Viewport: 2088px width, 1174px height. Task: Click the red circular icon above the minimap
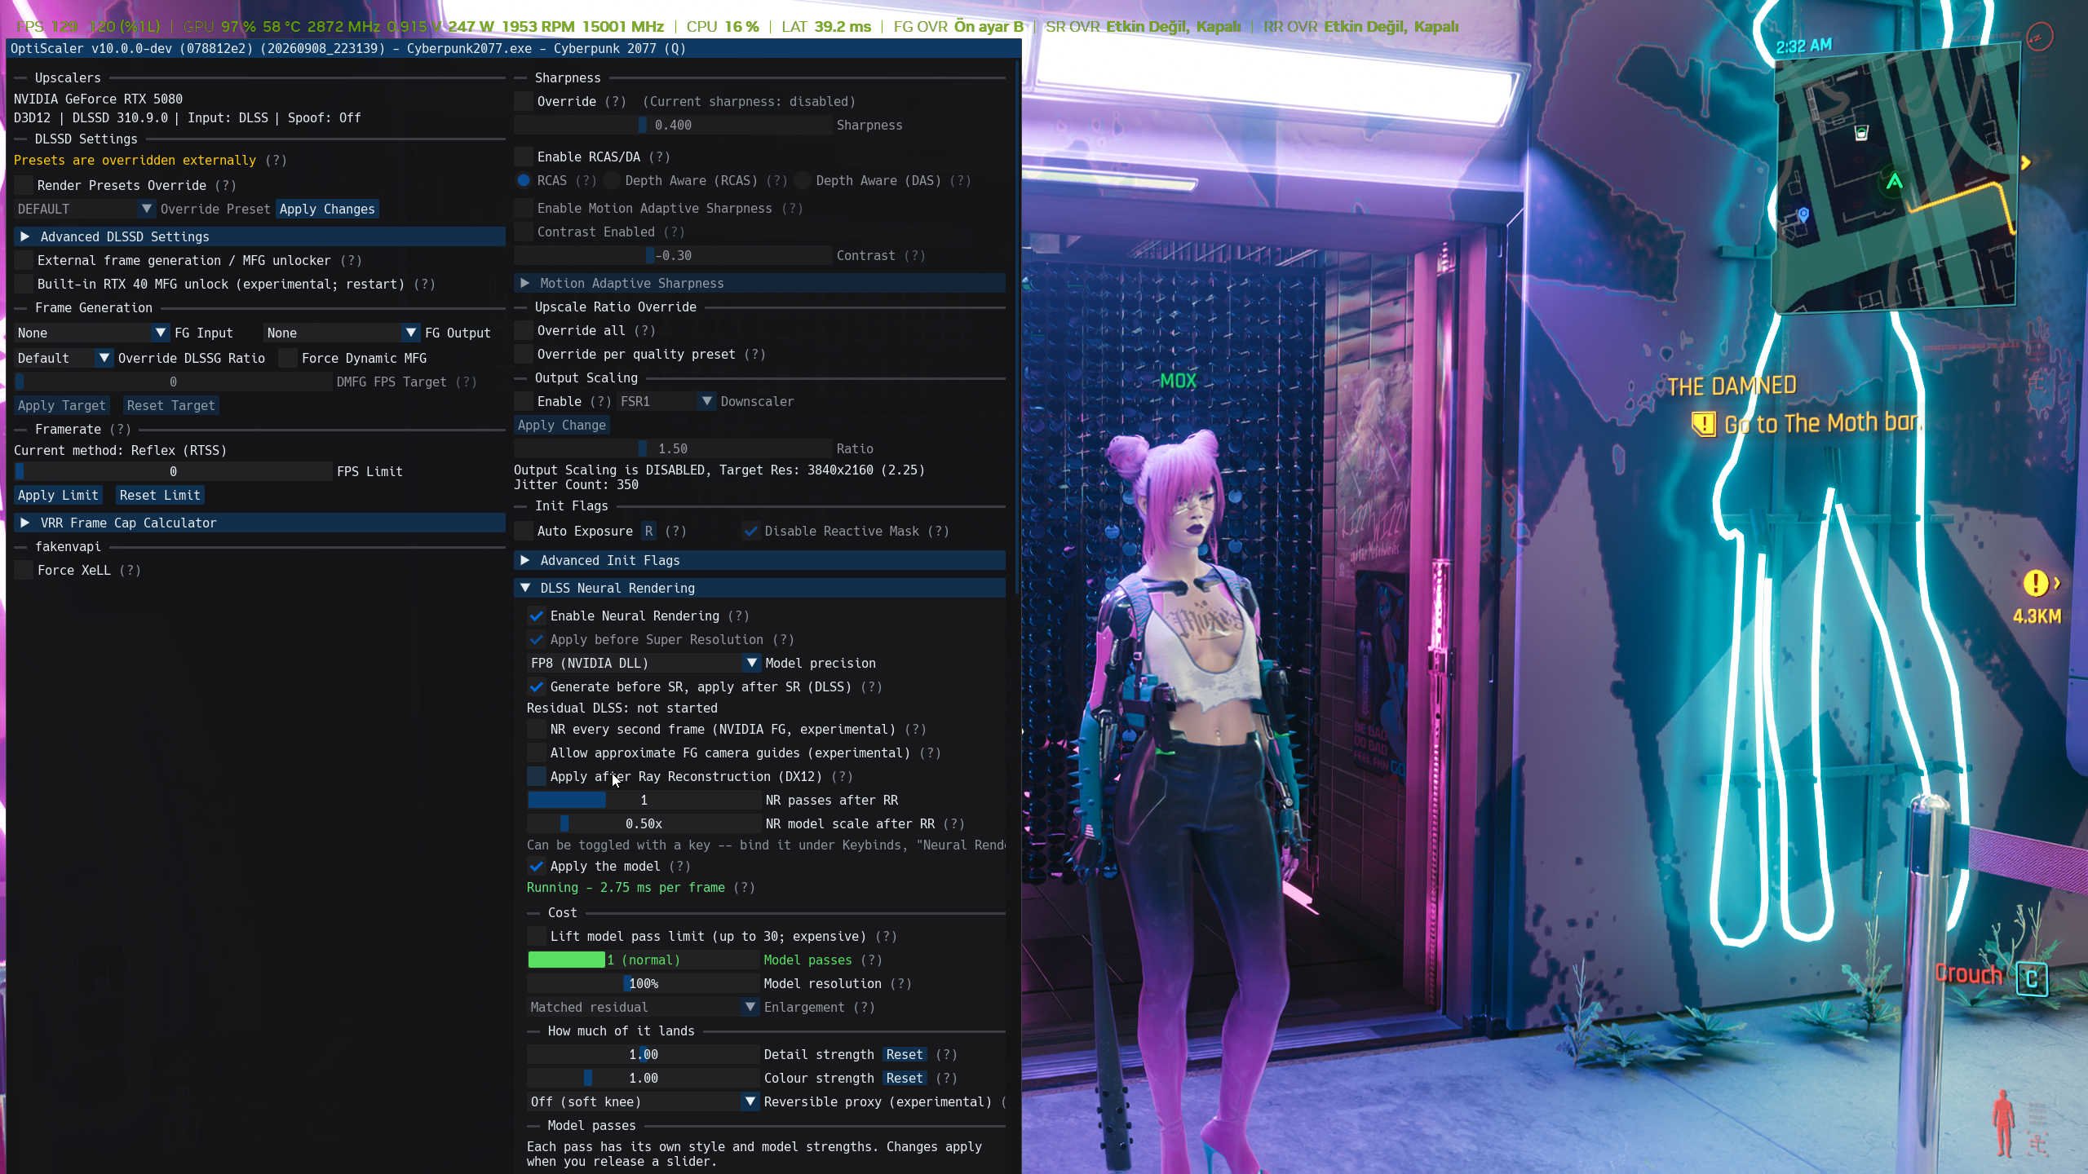[2039, 37]
